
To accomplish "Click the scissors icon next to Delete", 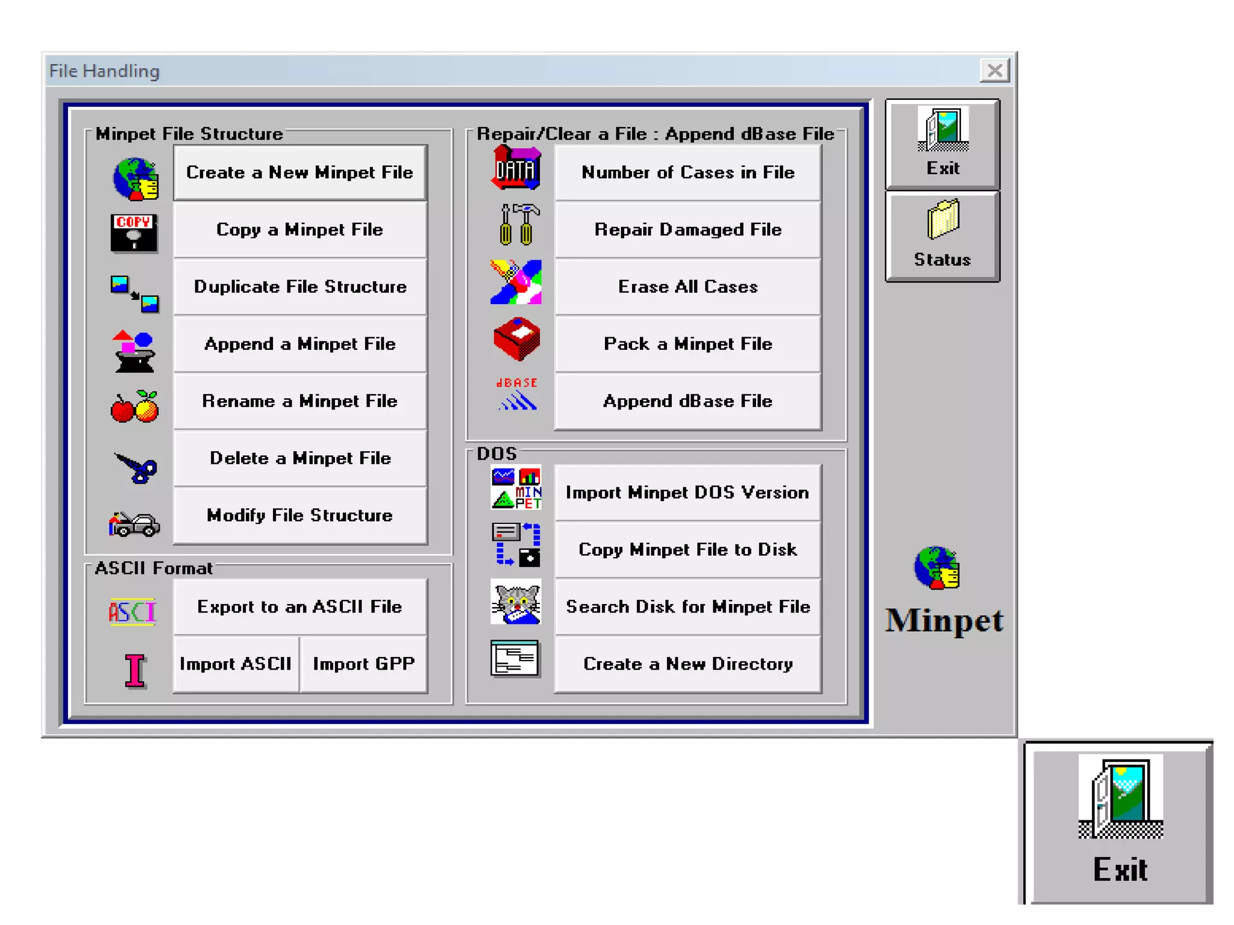I will click(x=136, y=467).
